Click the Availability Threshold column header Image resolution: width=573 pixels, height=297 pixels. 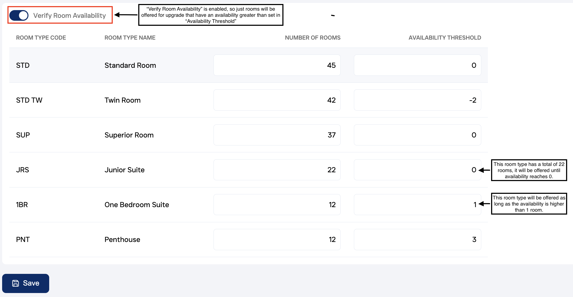[x=445, y=38]
